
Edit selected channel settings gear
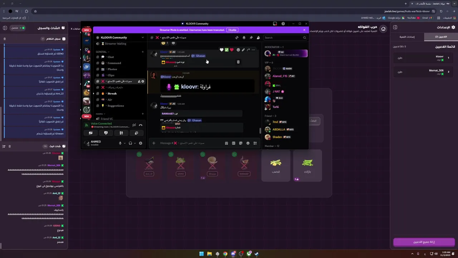pyautogui.click(x=143, y=81)
